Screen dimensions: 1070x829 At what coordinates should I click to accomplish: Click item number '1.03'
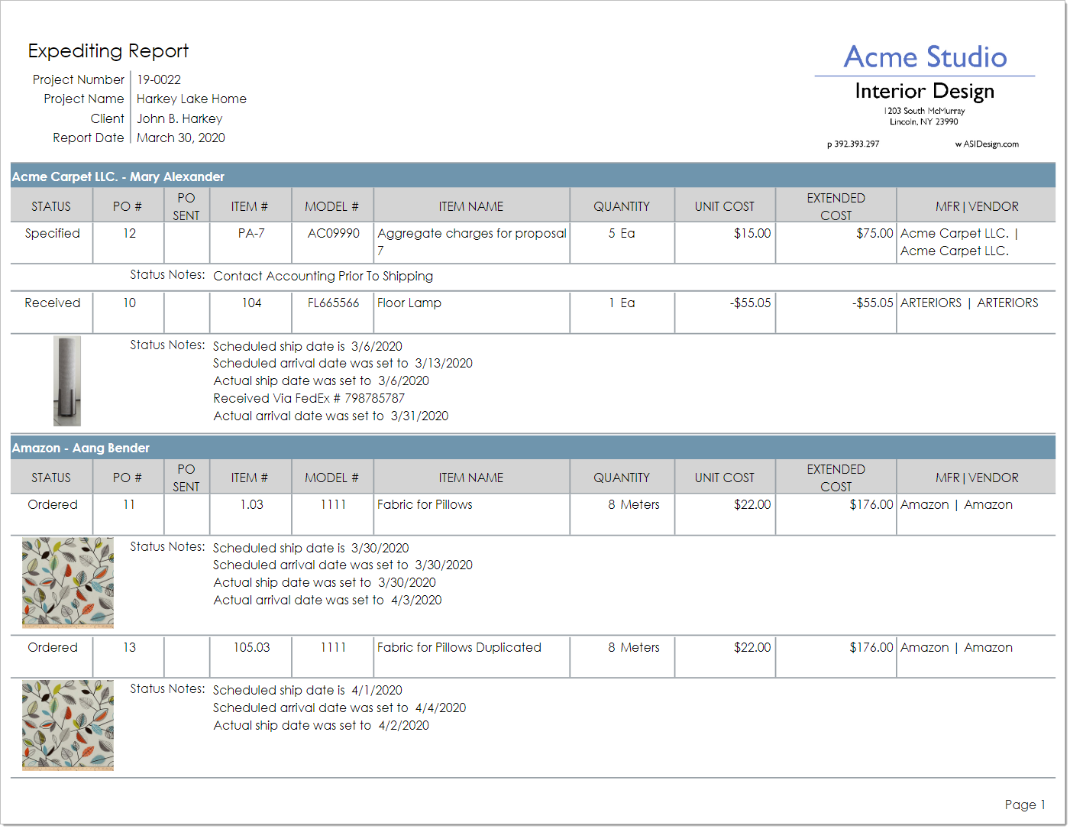tap(251, 505)
